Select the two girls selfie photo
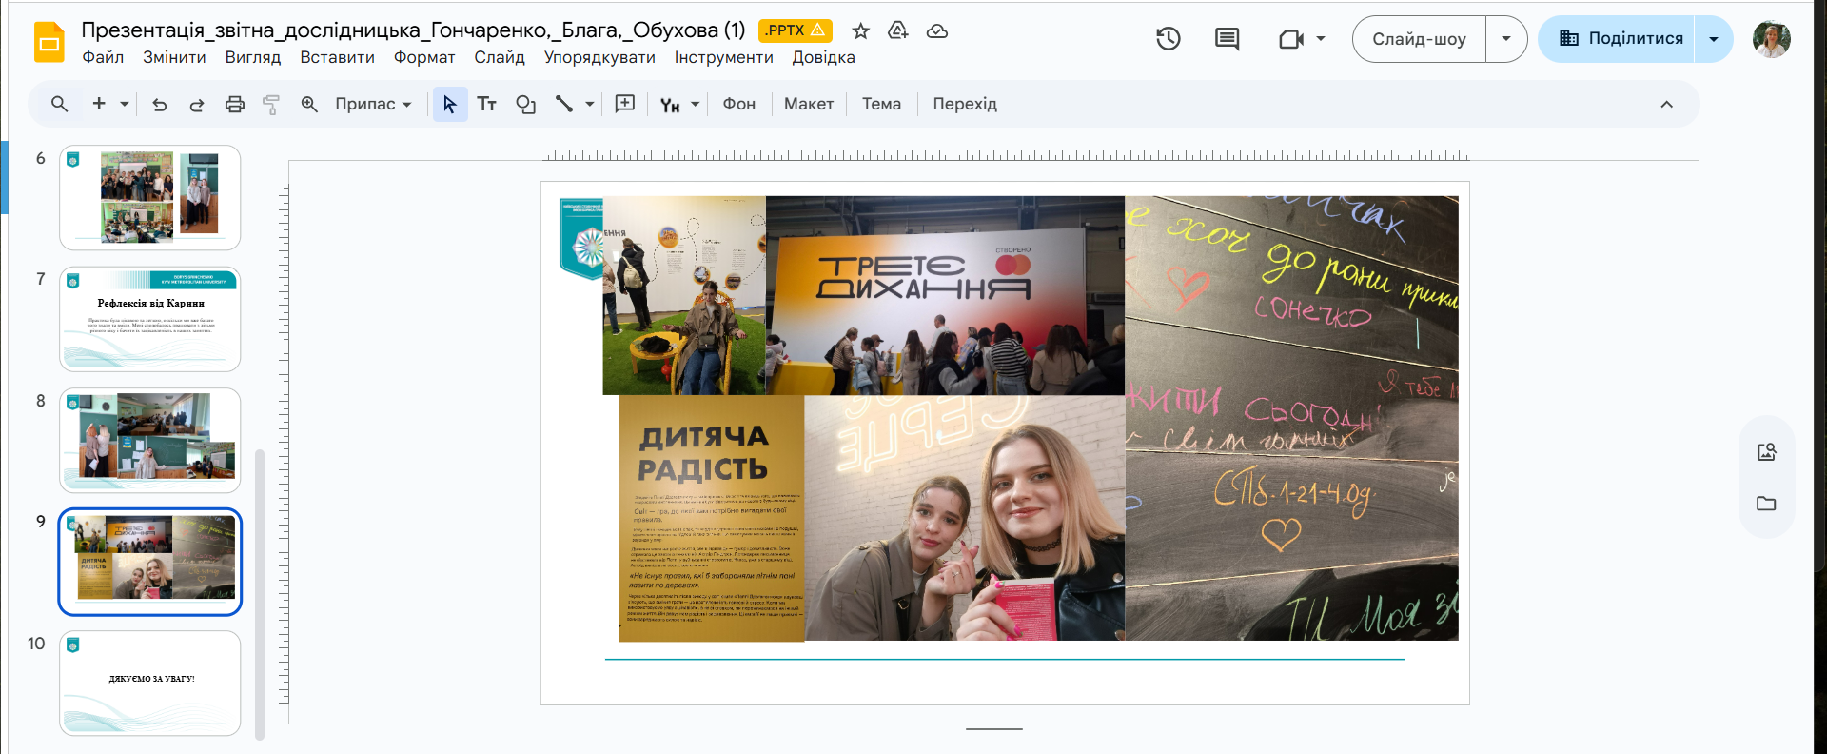 (x=965, y=518)
